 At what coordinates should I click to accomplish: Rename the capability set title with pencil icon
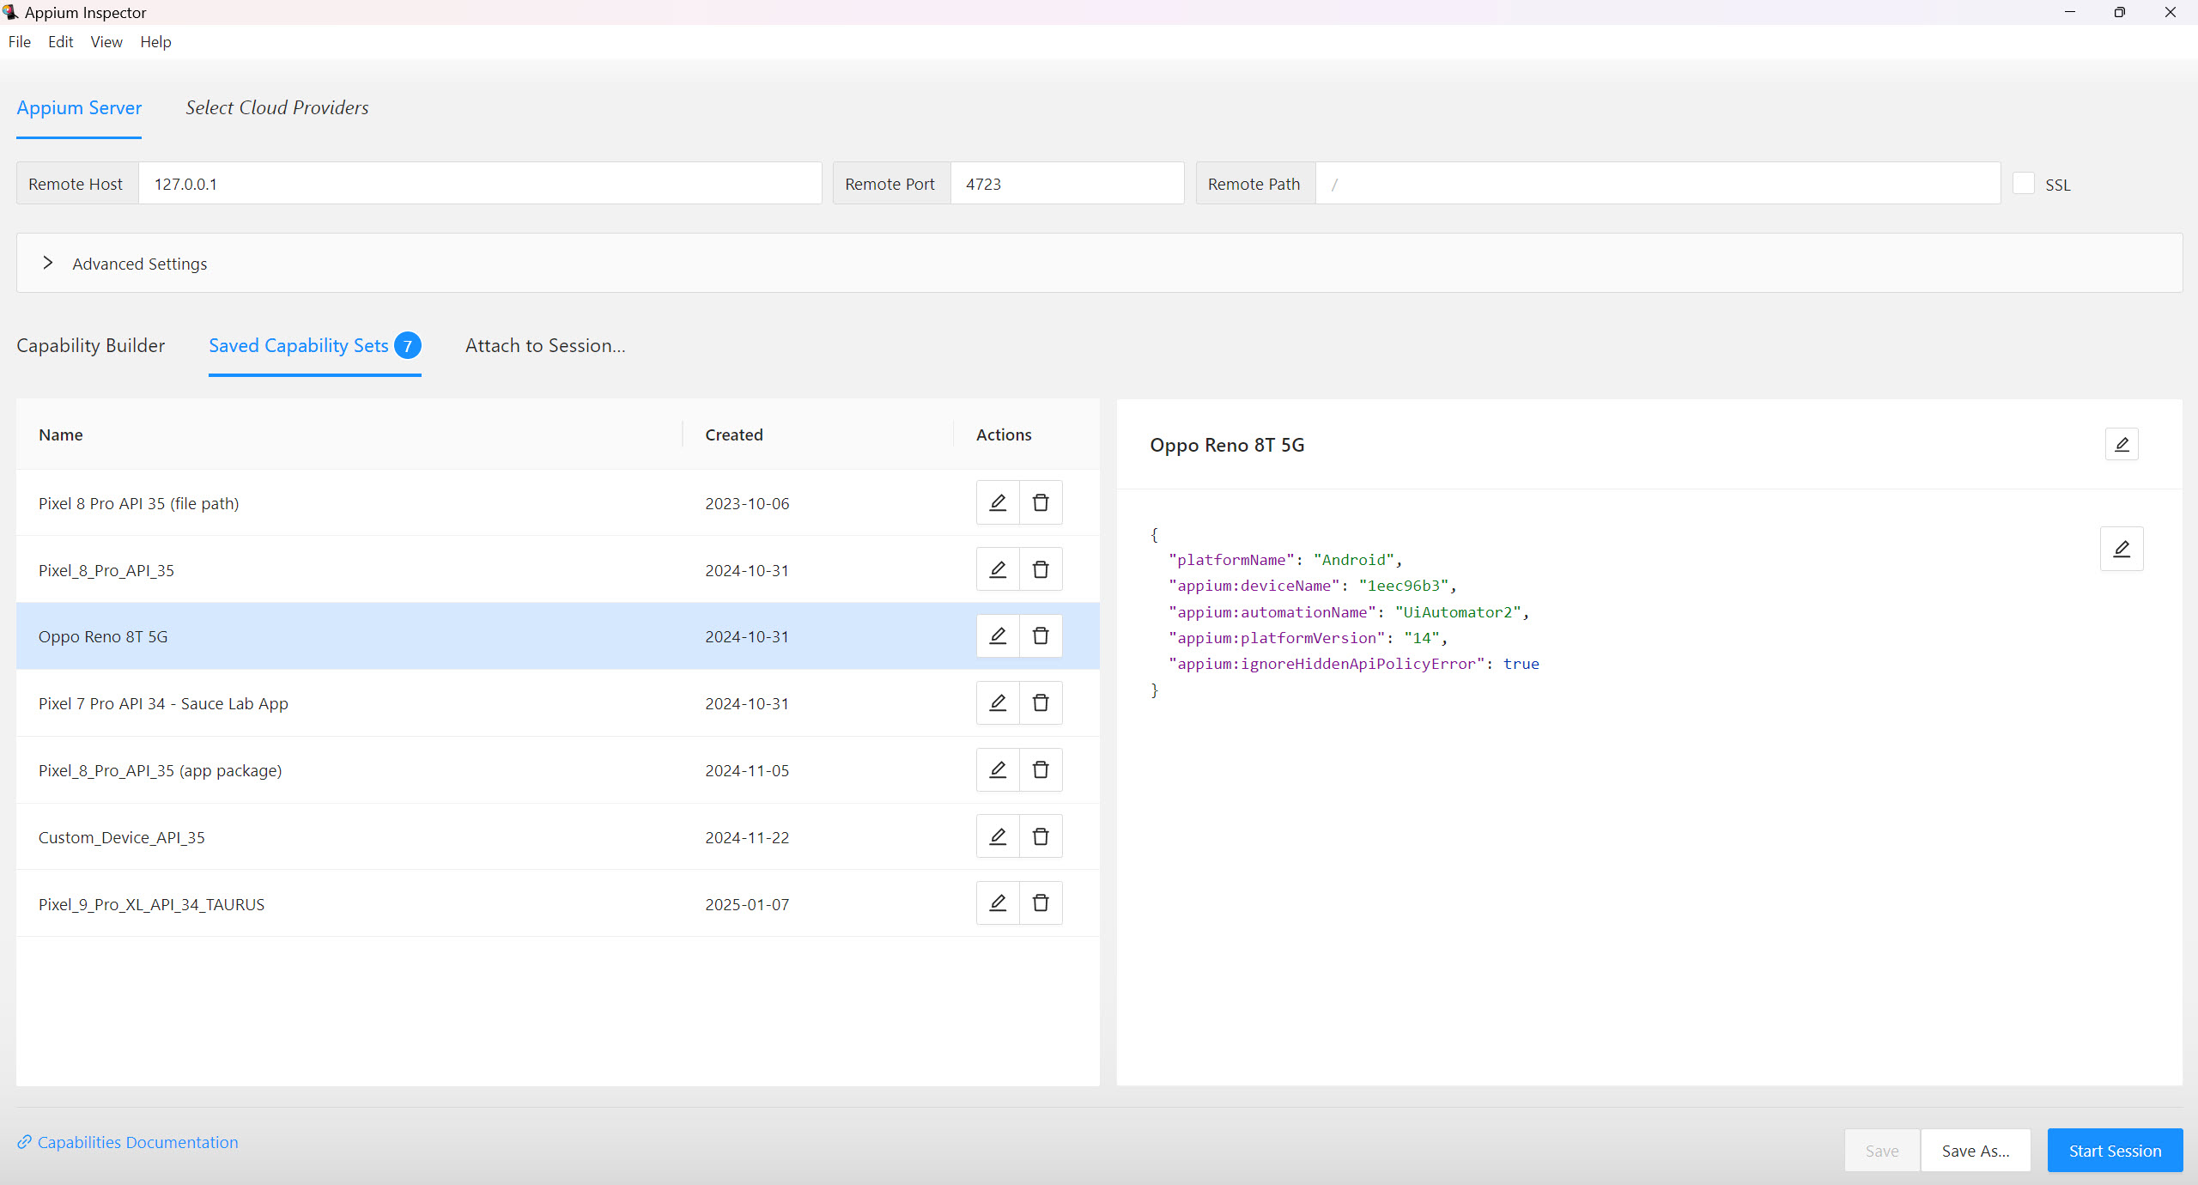(2122, 445)
